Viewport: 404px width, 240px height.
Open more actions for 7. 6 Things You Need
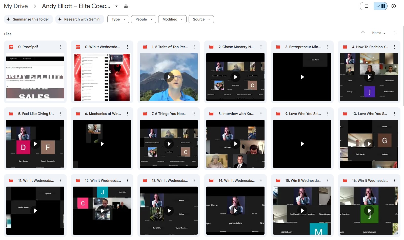[x=194, y=114]
